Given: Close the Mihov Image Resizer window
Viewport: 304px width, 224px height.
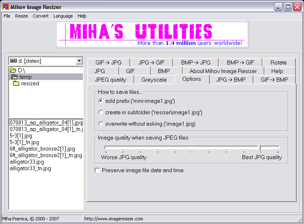Looking at the screenshot, I should pos(297,7).
